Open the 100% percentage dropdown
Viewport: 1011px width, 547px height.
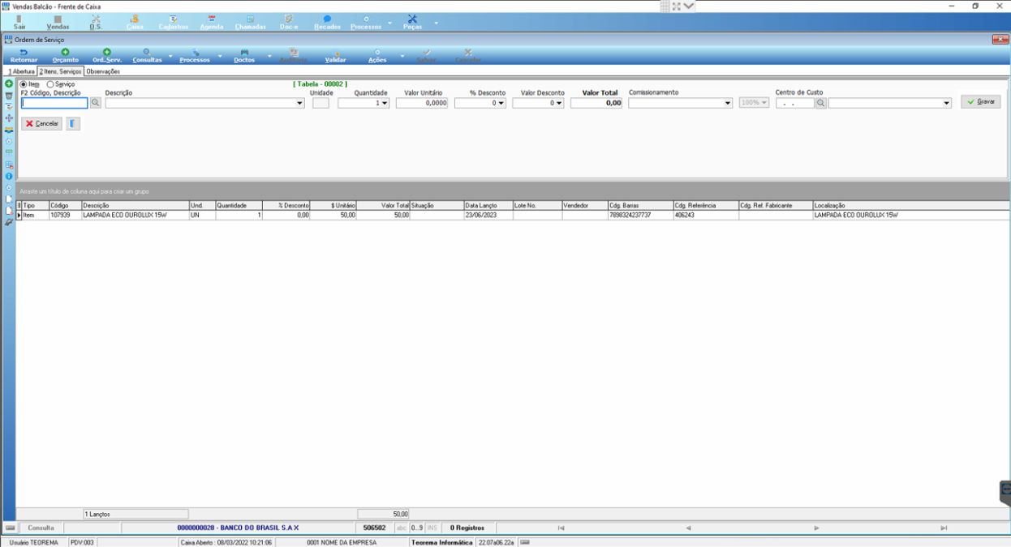pos(754,103)
